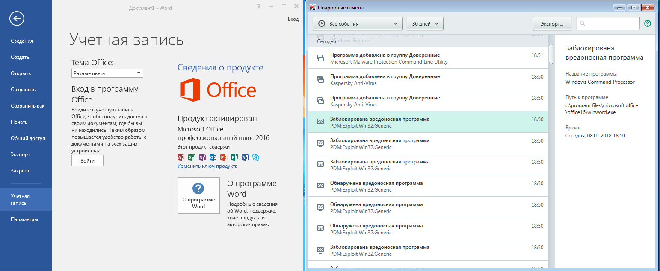Click the Access app icon in product list

[x=181, y=157]
